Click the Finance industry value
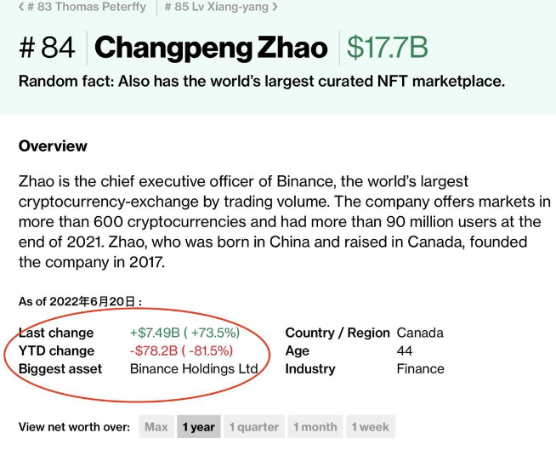The image size is (556, 450). coord(421,368)
